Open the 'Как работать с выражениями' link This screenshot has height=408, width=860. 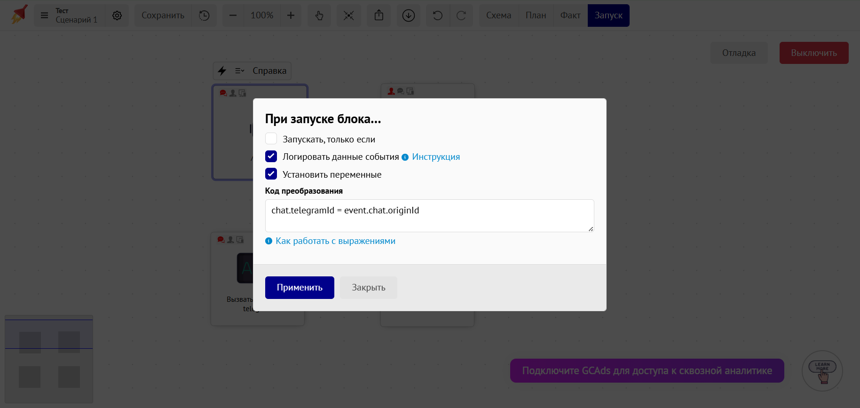pos(335,241)
